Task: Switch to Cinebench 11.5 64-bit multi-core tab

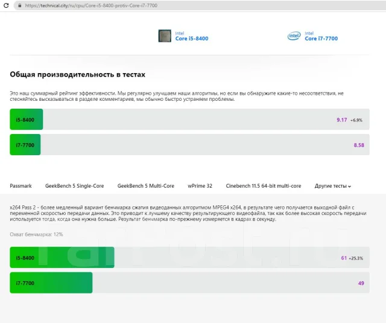Action: (264, 186)
